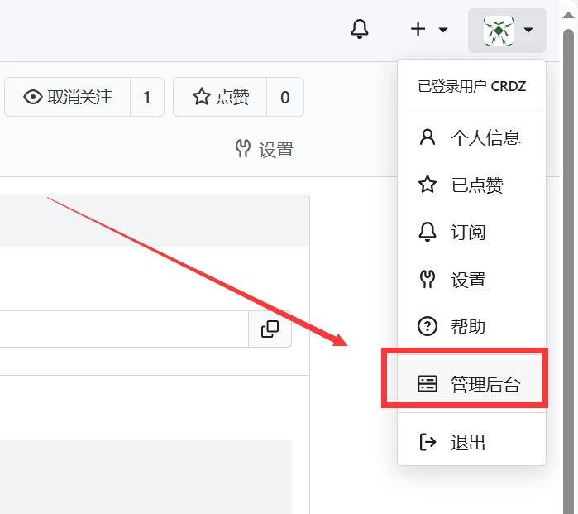Sign out using the 退出 icon
578x514 pixels.
click(x=428, y=442)
